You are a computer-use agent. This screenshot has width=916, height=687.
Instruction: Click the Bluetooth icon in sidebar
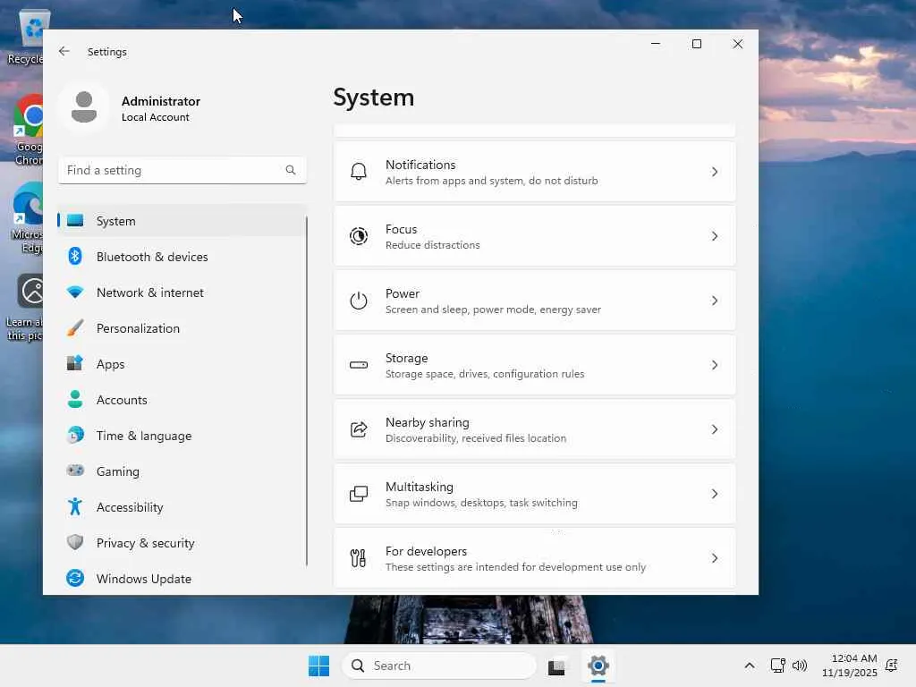[75, 257]
